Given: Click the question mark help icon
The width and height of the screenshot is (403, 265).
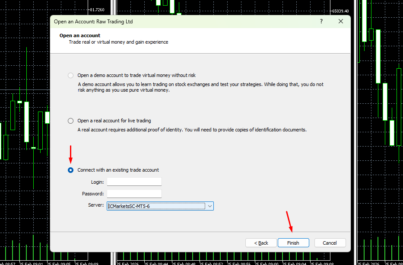Looking at the screenshot, I should click(x=321, y=21).
